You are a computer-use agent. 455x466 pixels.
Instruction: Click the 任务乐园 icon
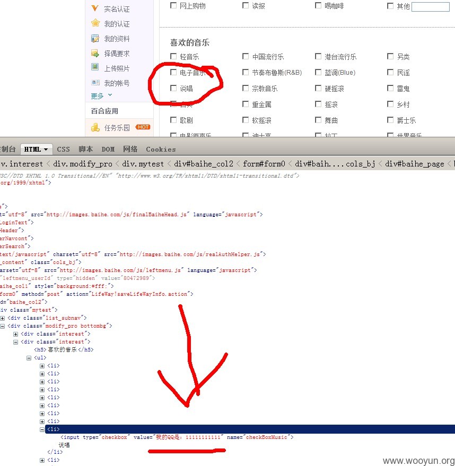[95, 127]
